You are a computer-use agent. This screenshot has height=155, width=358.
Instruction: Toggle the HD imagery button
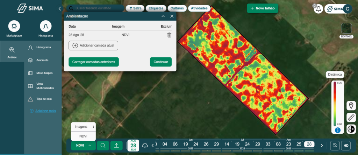(x=346, y=145)
